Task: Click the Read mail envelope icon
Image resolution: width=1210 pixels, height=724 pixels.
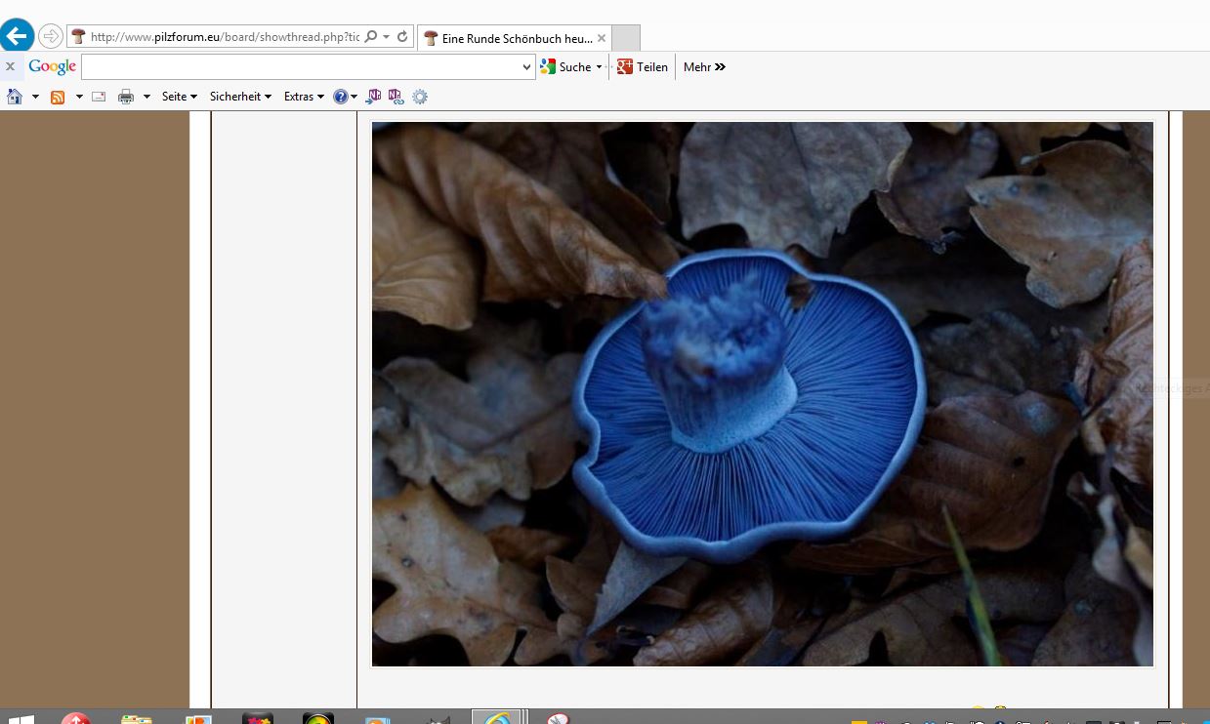Action: (99, 97)
